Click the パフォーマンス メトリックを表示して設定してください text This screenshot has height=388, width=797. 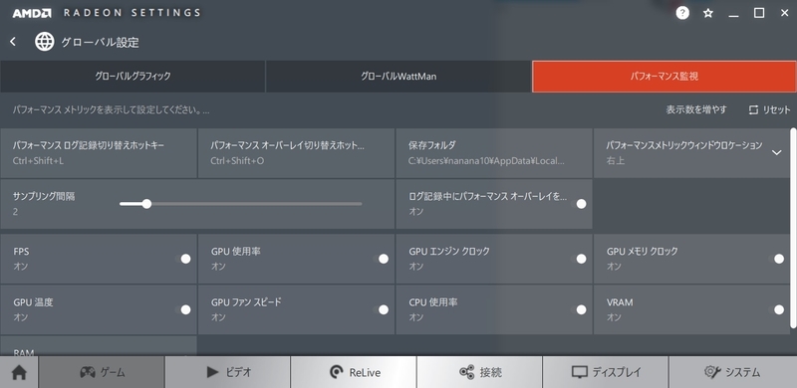point(111,109)
